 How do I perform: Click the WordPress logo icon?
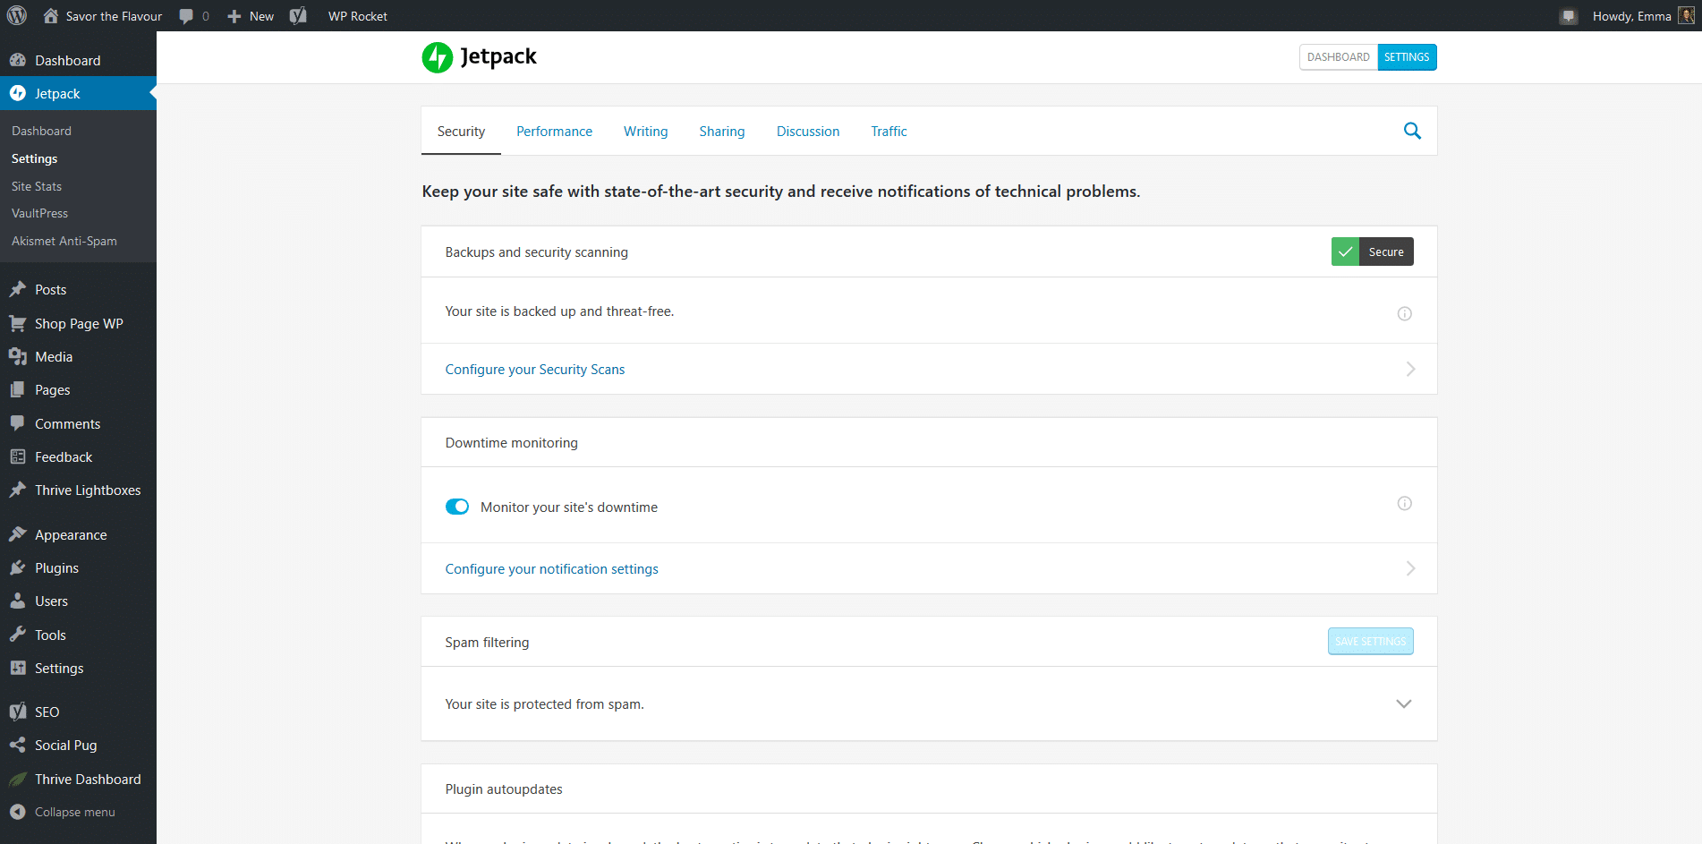[17, 15]
